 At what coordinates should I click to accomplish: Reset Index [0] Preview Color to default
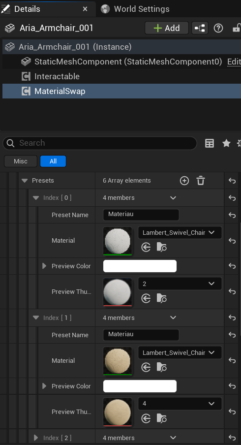click(232, 266)
